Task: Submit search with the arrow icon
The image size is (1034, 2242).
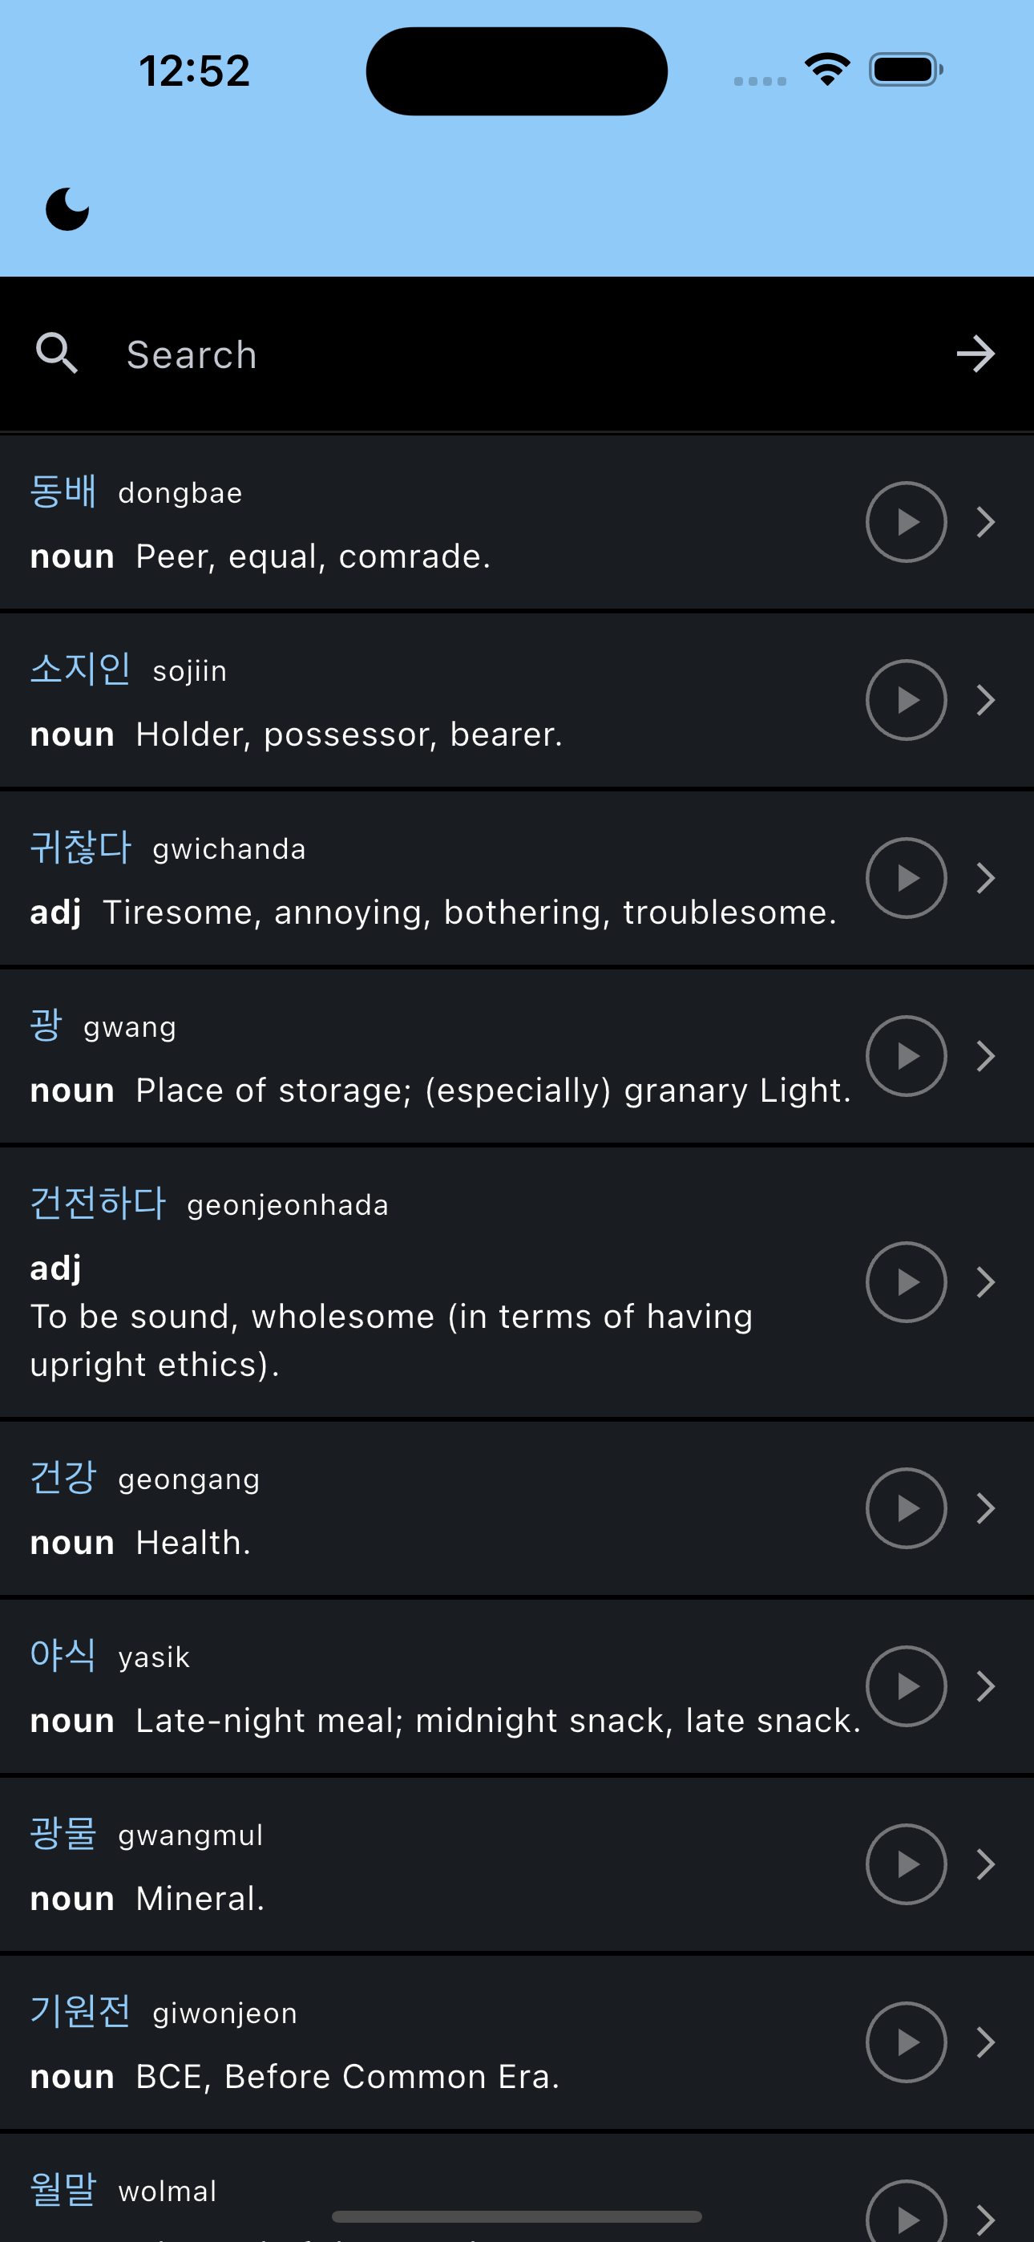Action: [975, 354]
